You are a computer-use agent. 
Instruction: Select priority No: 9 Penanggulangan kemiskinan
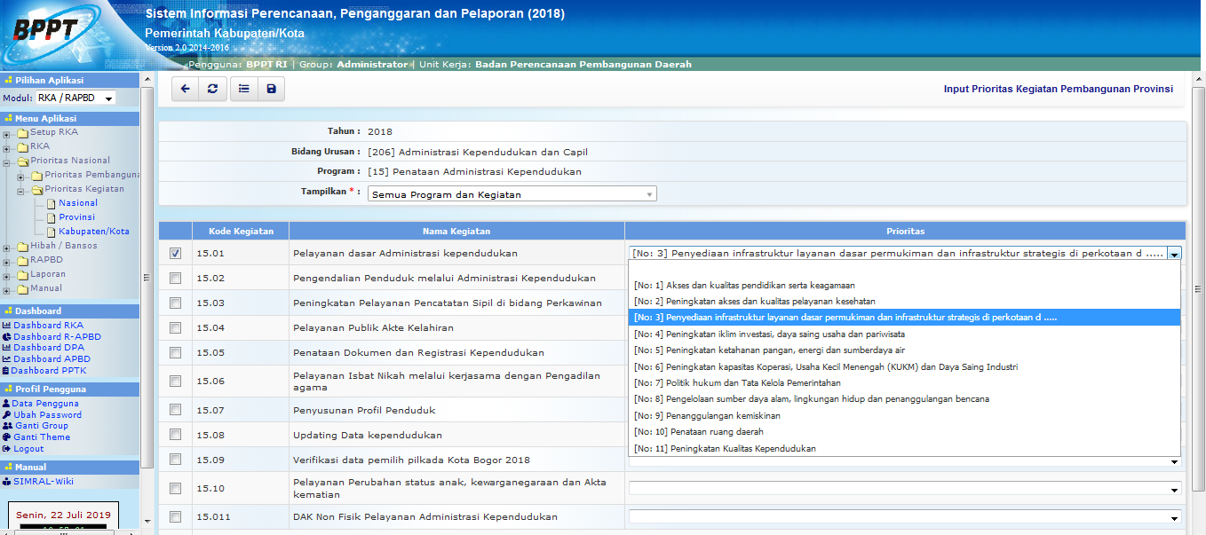[x=707, y=415]
